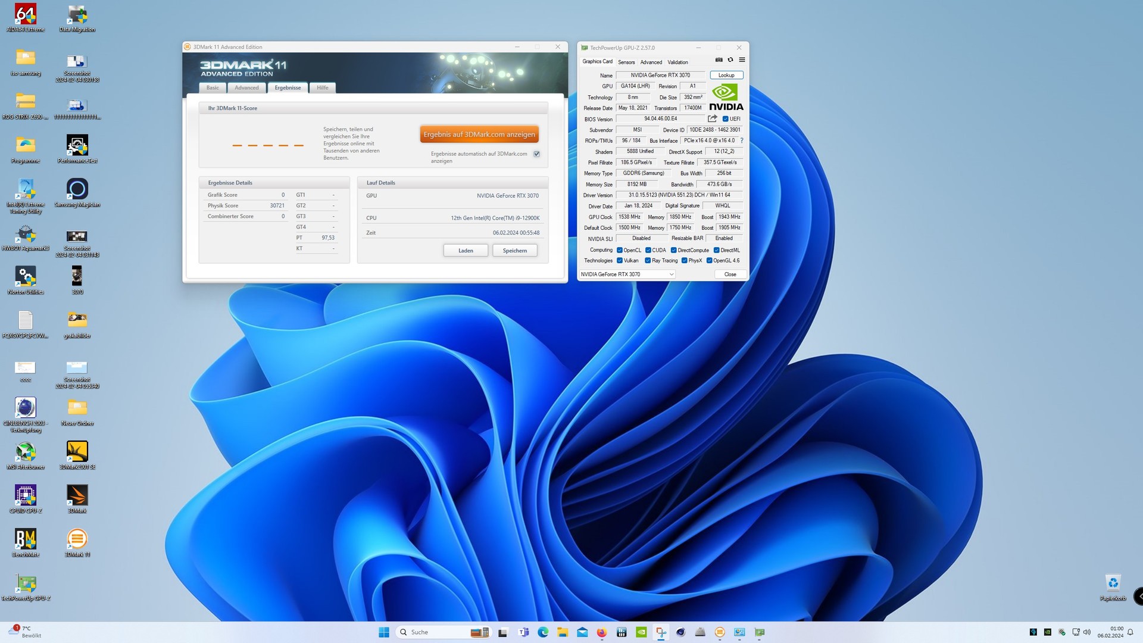Open the Norton Utilities desktop icon
Image resolution: width=1143 pixels, height=643 pixels.
[x=26, y=281]
